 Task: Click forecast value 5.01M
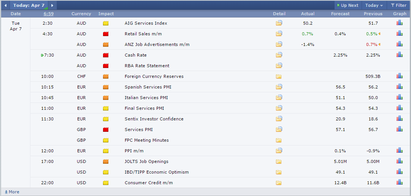[340, 161]
